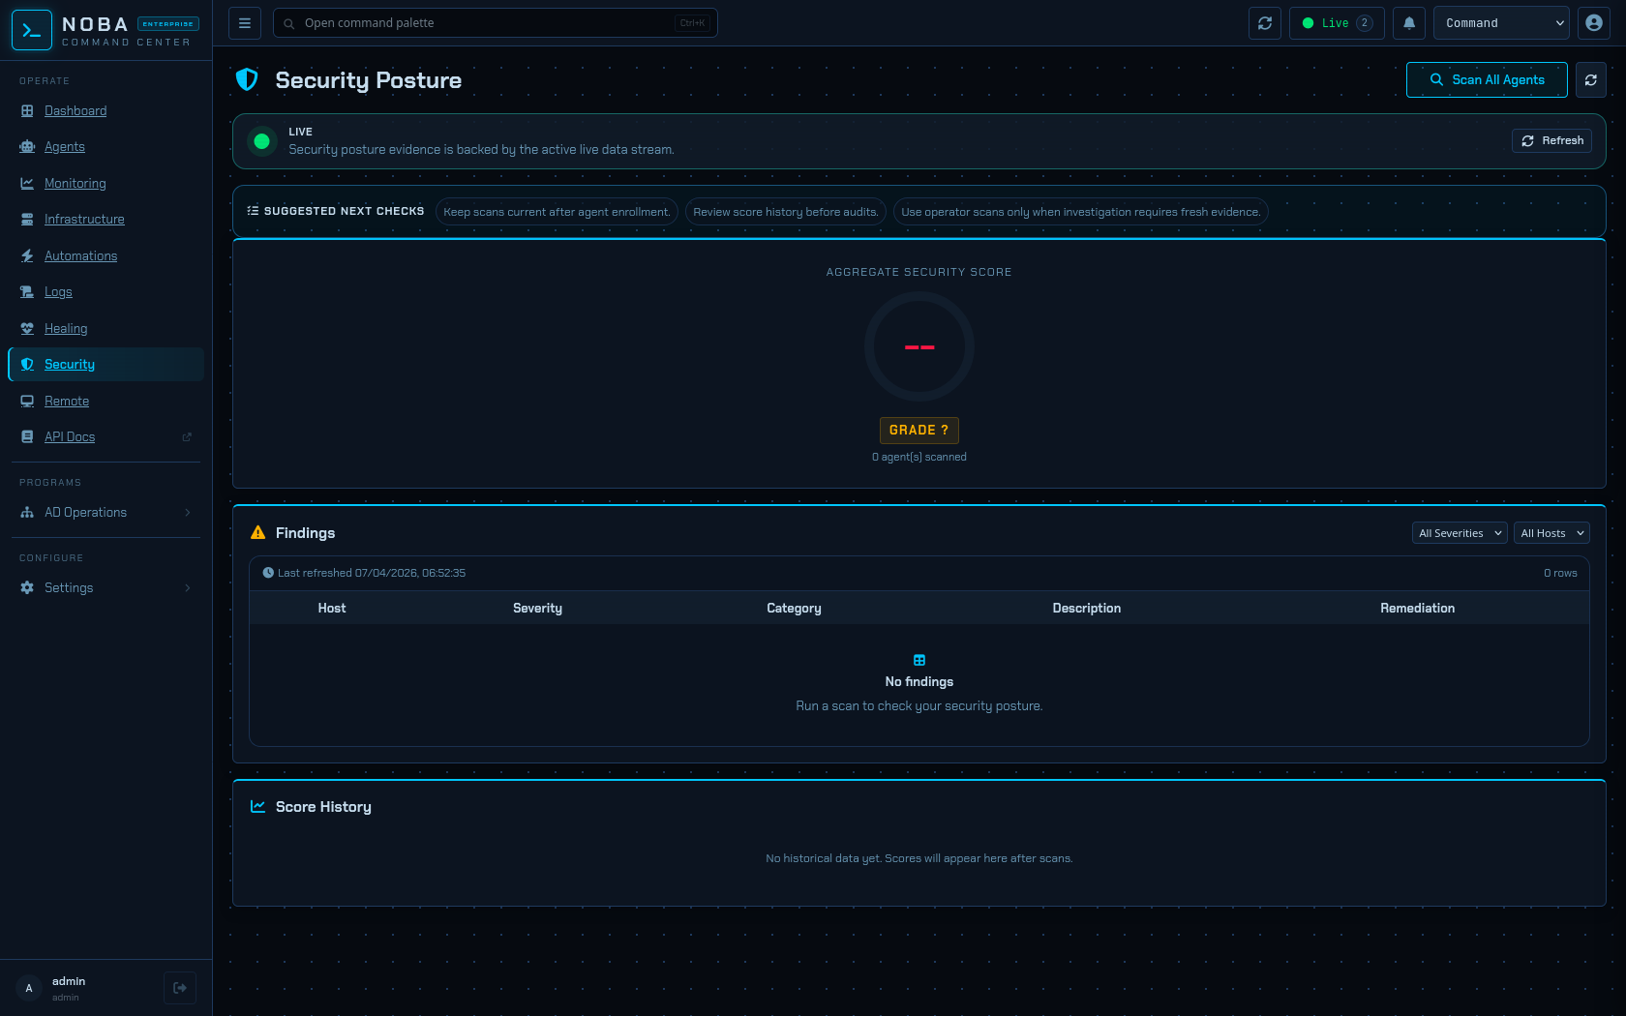Sort by the Host column header
This screenshot has width=1626, height=1016.
point(332,609)
